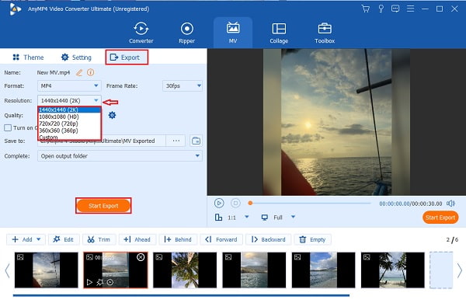Choose 1440x1440 (2K) resolution option
466x303 pixels.
pos(69,110)
